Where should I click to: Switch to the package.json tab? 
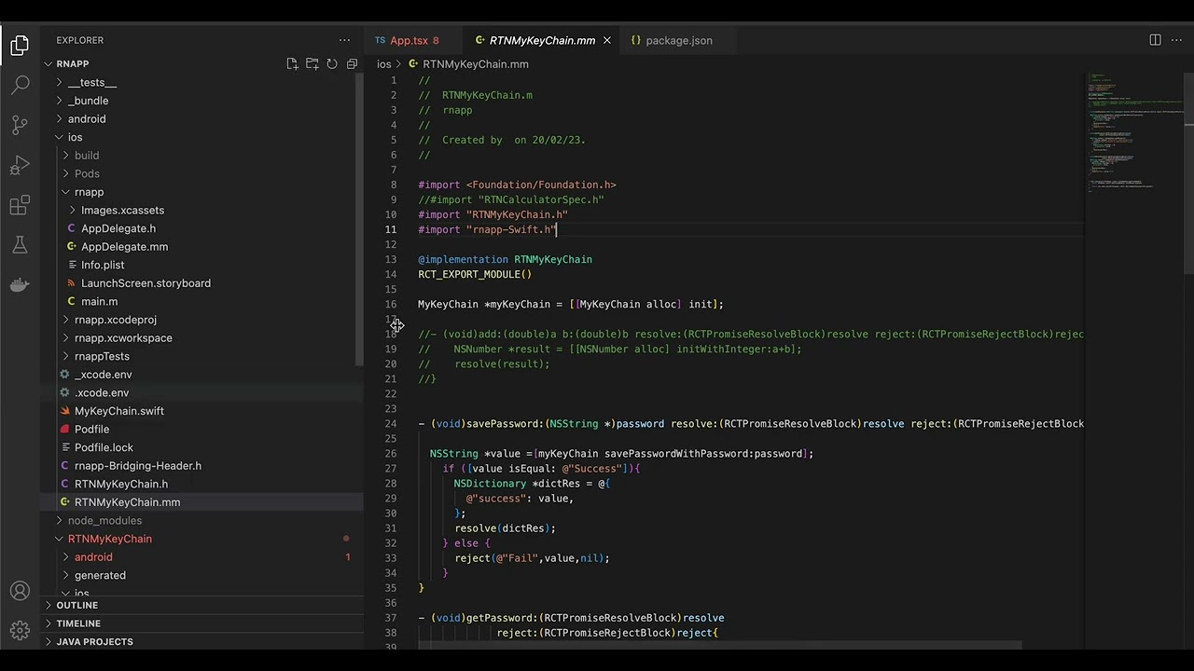pyautogui.click(x=678, y=40)
